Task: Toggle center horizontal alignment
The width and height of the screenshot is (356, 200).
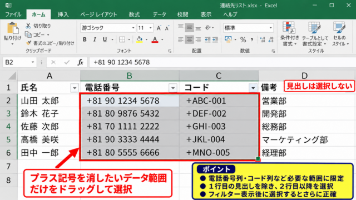Action: (x=189, y=39)
